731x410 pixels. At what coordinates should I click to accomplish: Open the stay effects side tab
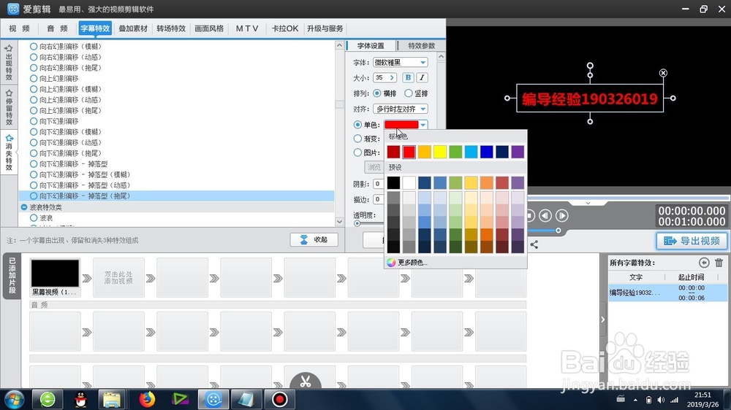pos(9,107)
